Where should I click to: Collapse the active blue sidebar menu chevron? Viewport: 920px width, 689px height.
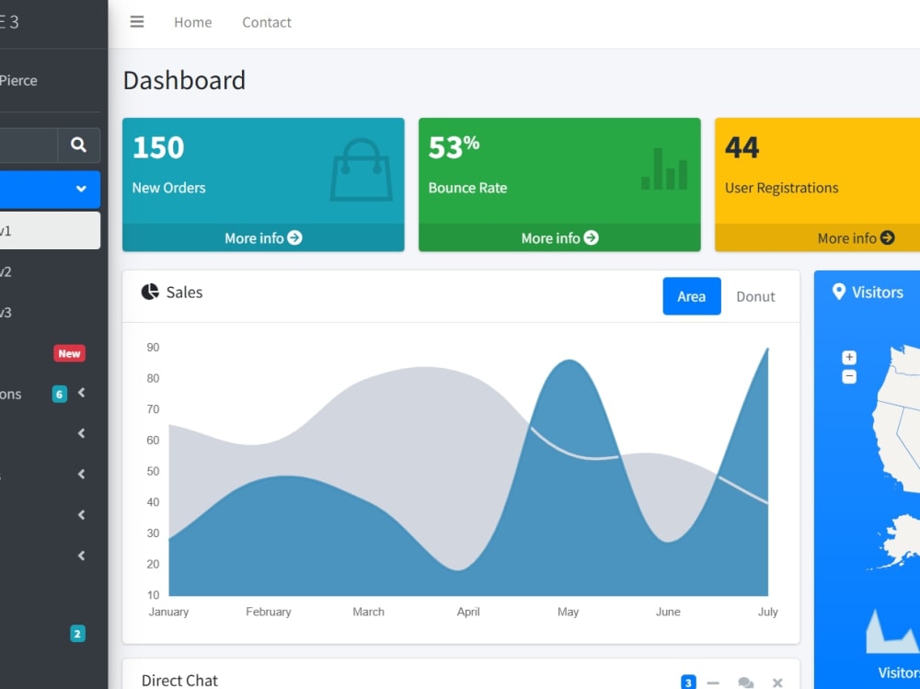[x=82, y=189]
